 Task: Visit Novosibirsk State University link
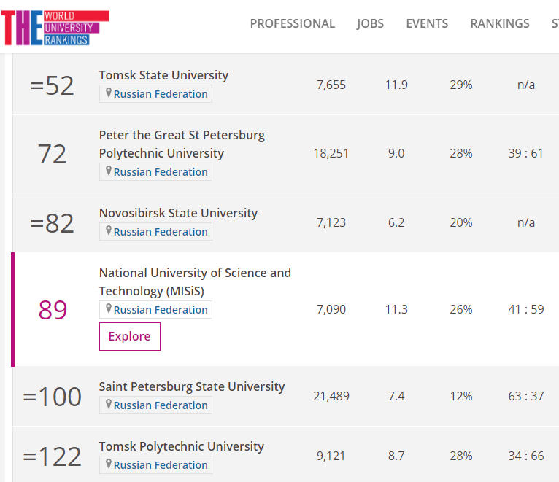tap(178, 213)
